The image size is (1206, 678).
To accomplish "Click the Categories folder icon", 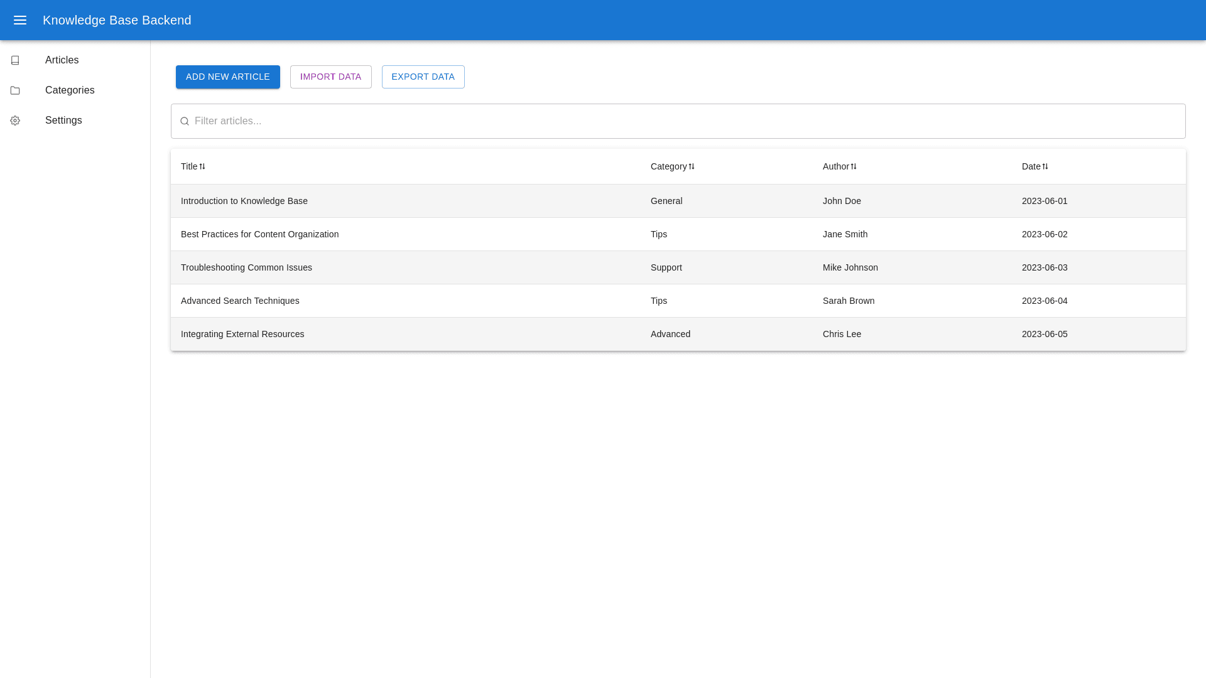I will (15, 90).
